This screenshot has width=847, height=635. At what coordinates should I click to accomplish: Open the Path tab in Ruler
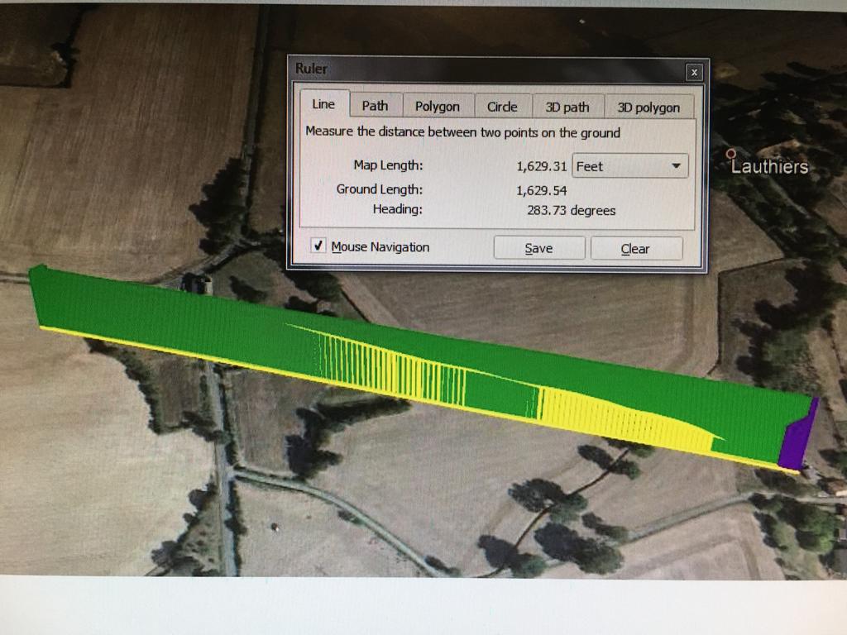click(x=376, y=105)
